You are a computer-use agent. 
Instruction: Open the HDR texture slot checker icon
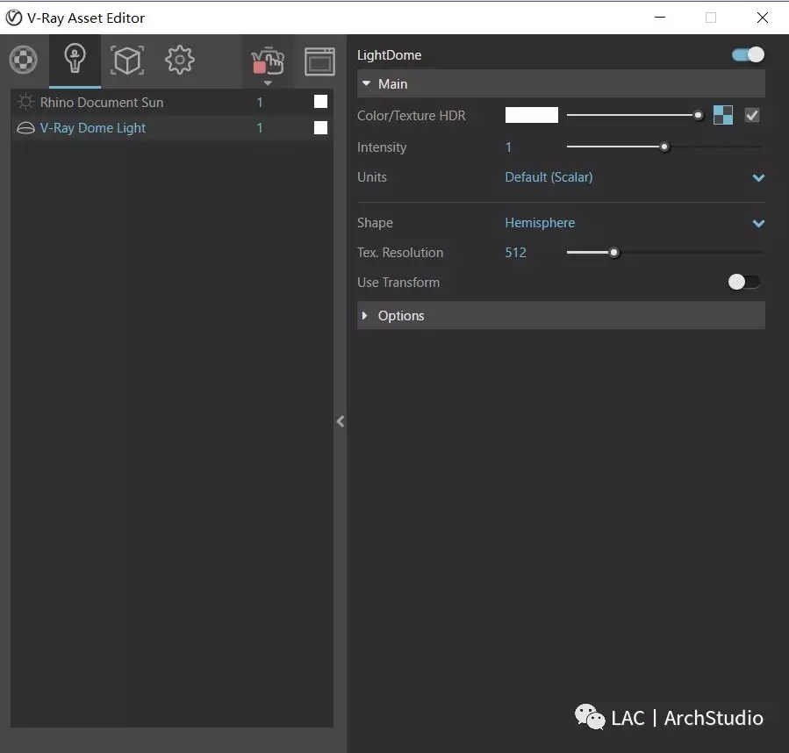point(723,115)
